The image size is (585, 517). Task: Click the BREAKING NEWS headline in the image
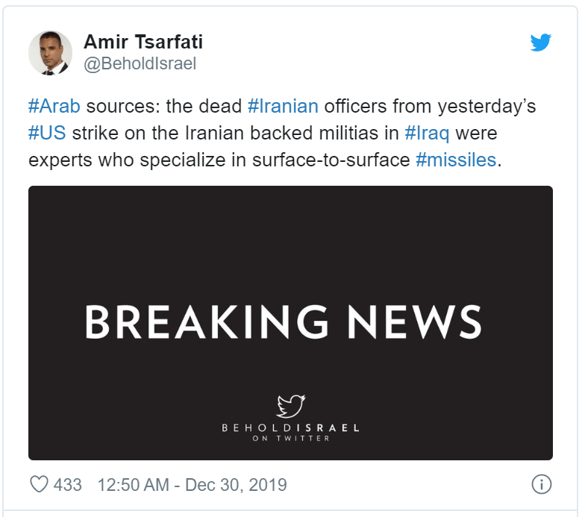click(283, 322)
